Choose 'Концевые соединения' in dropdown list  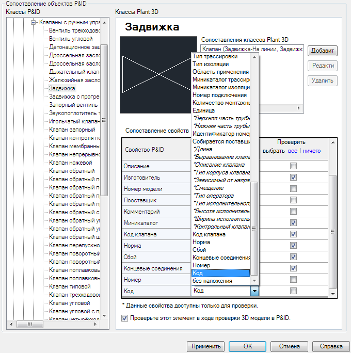(221, 258)
